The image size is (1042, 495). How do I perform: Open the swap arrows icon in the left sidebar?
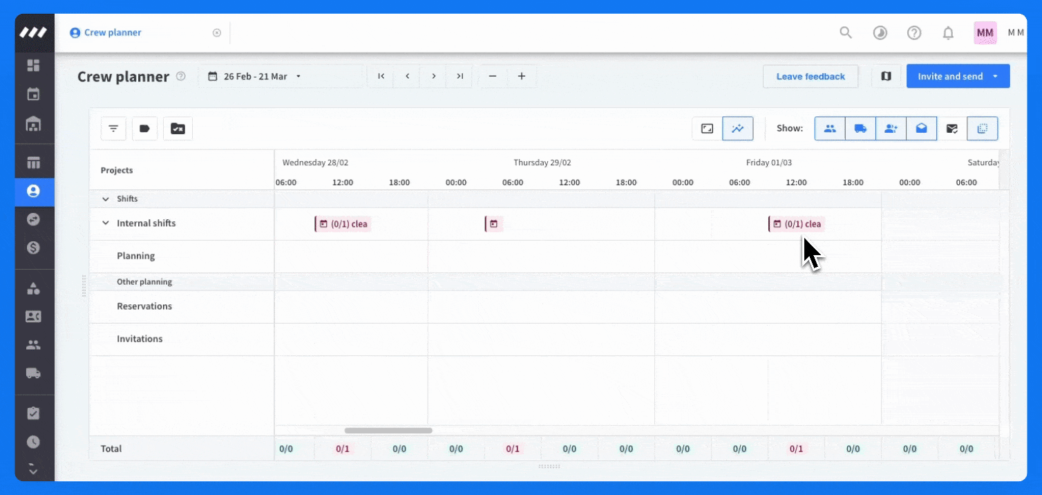pyautogui.click(x=33, y=219)
